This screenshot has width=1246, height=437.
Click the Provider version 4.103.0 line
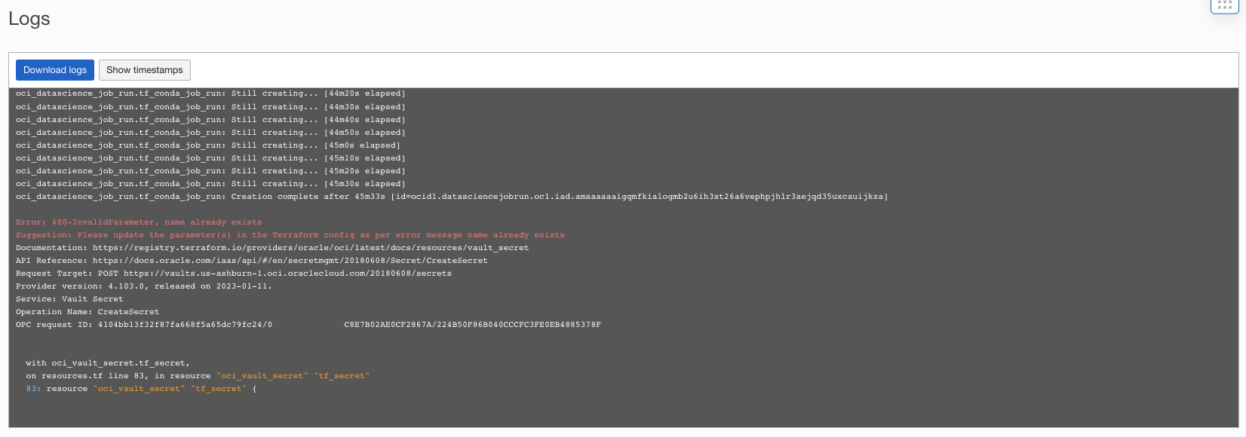pyautogui.click(x=143, y=286)
